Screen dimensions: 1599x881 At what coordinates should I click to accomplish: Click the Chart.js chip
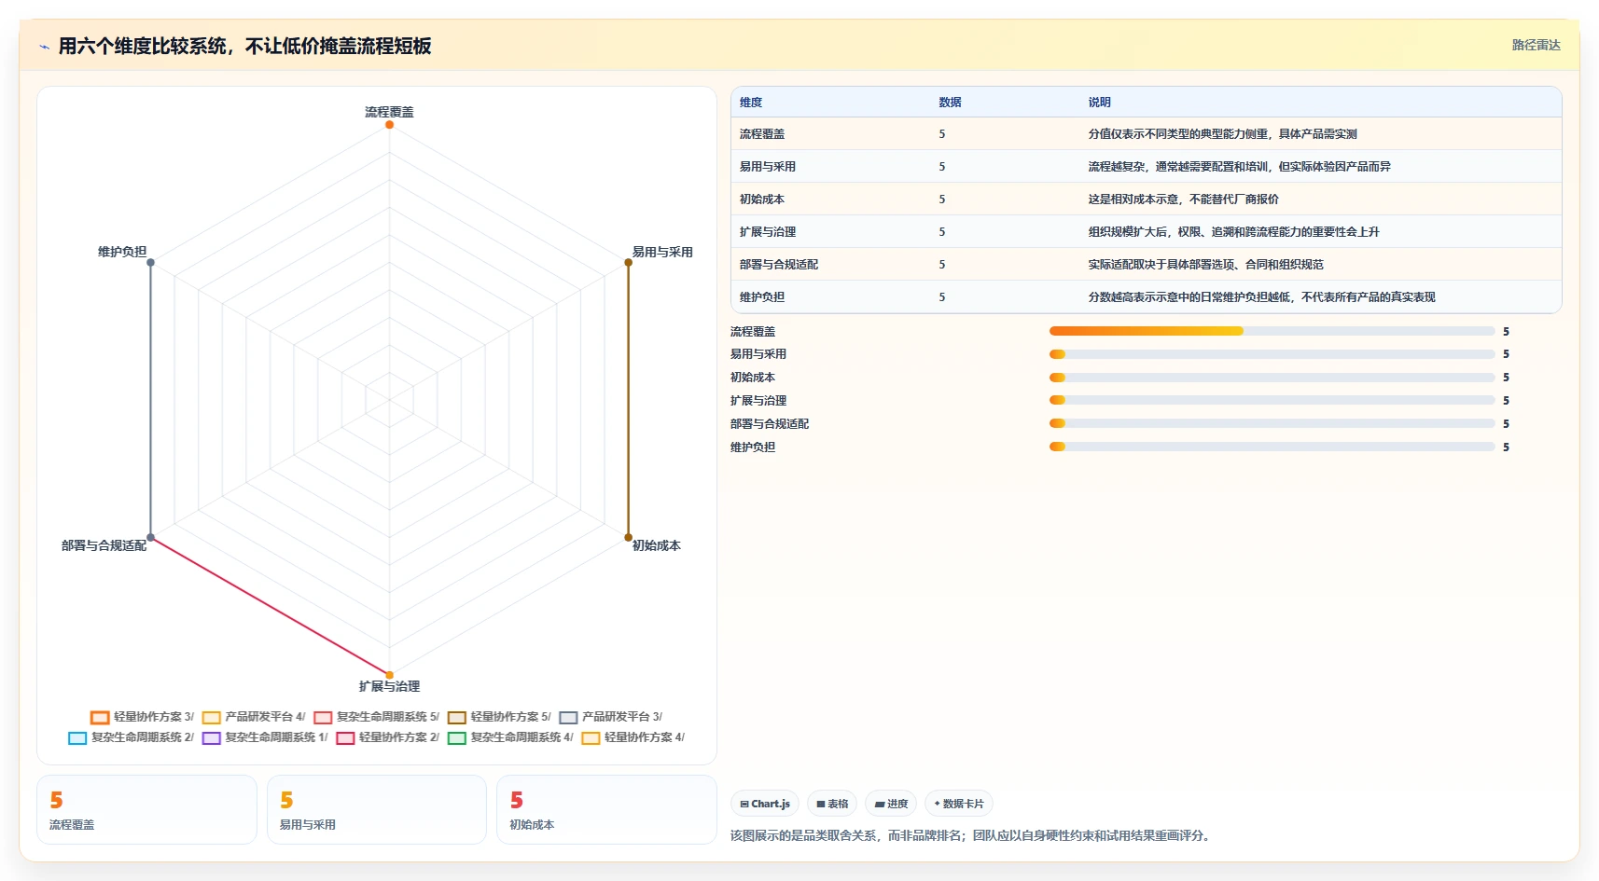pos(765,804)
